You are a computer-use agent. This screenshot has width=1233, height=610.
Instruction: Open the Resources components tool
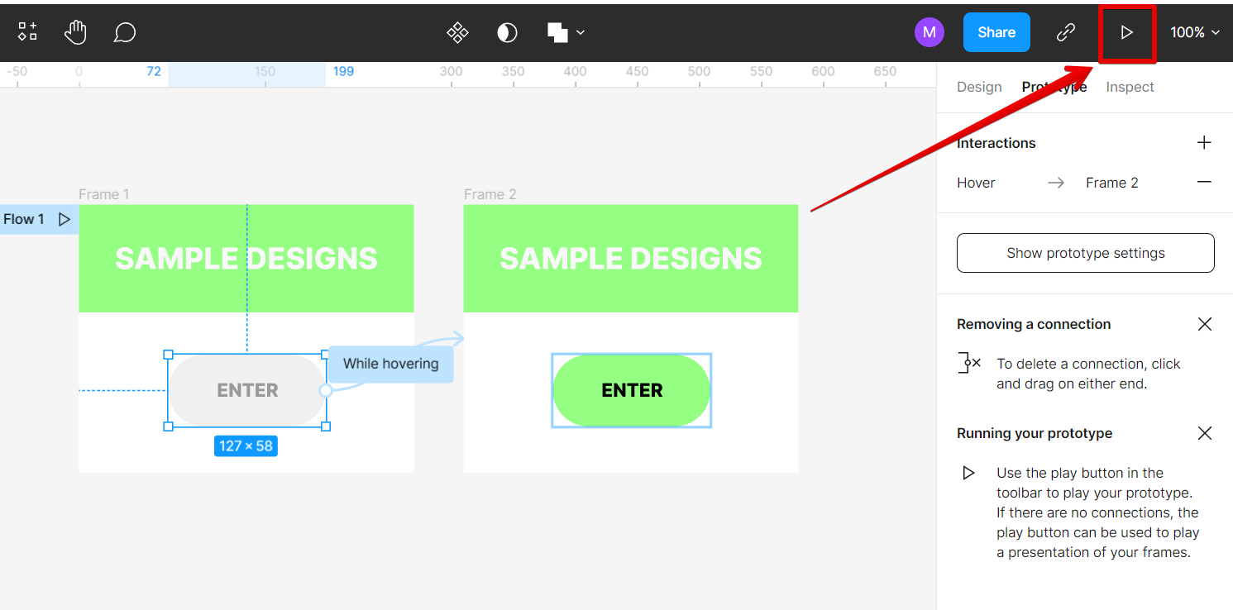coord(27,32)
